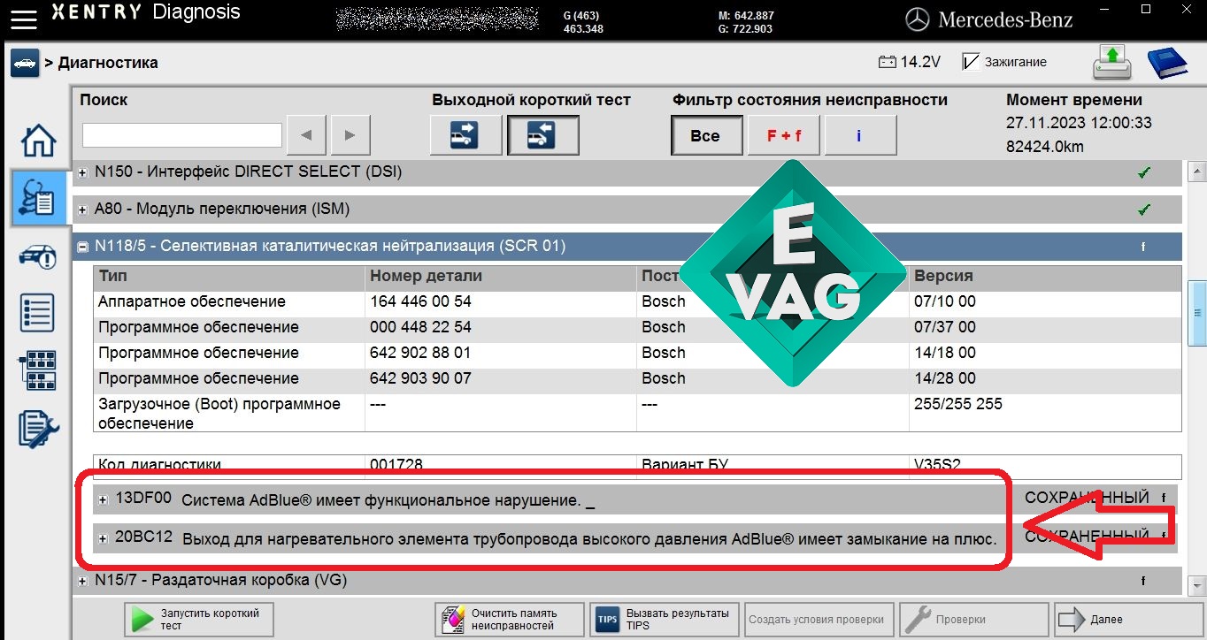Expand fault code 20BC12 details
The height and width of the screenshot is (640, 1207).
coord(103,538)
